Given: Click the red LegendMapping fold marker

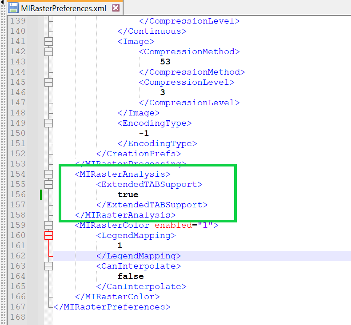Looking at the screenshot, I should coord(48,235).
